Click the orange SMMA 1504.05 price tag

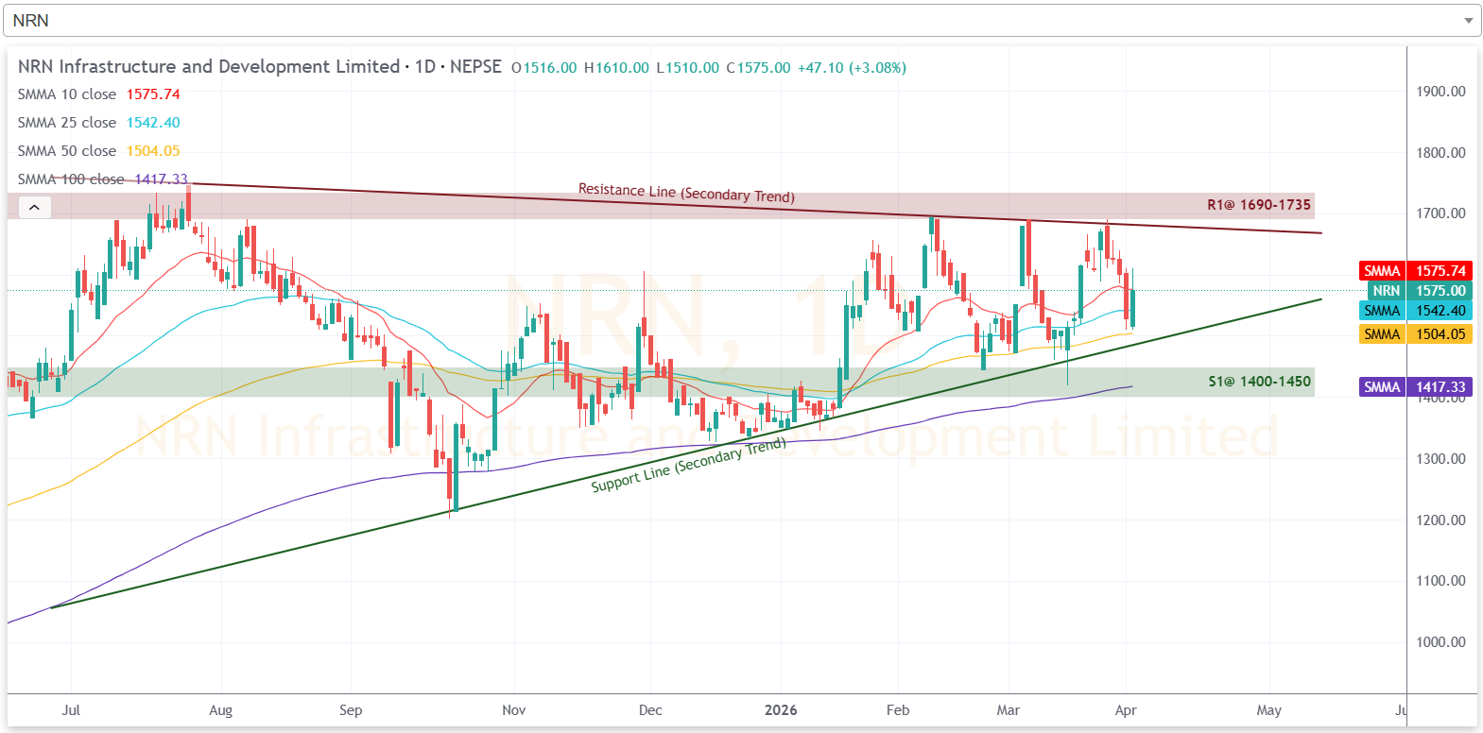[1415, 334]
